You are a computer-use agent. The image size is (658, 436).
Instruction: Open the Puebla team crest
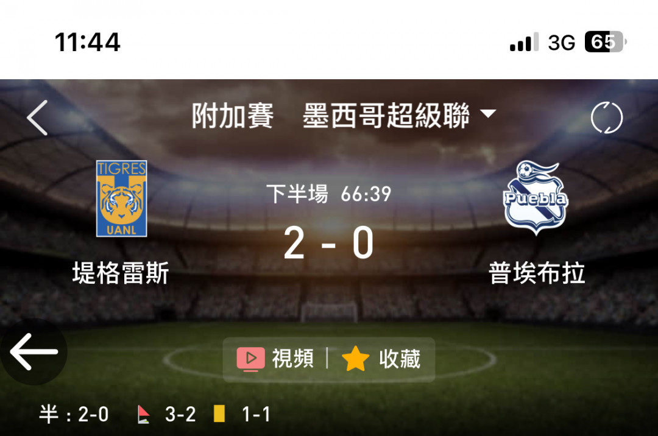tap(536, 197)
